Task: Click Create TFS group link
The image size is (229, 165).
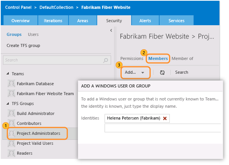Action: coord(23,45)
